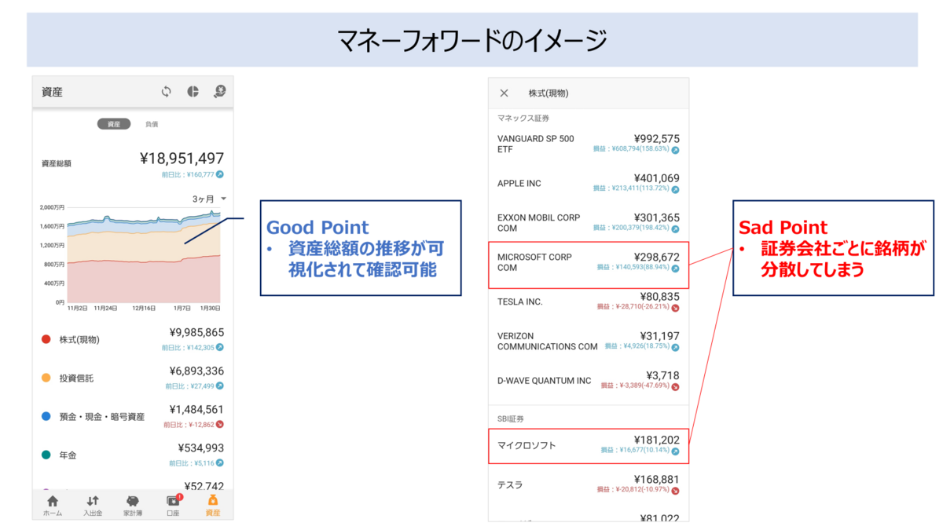Click the red dot next to 株式(現物)
Viewport: 943px width, 530px height.
(46, 339)
